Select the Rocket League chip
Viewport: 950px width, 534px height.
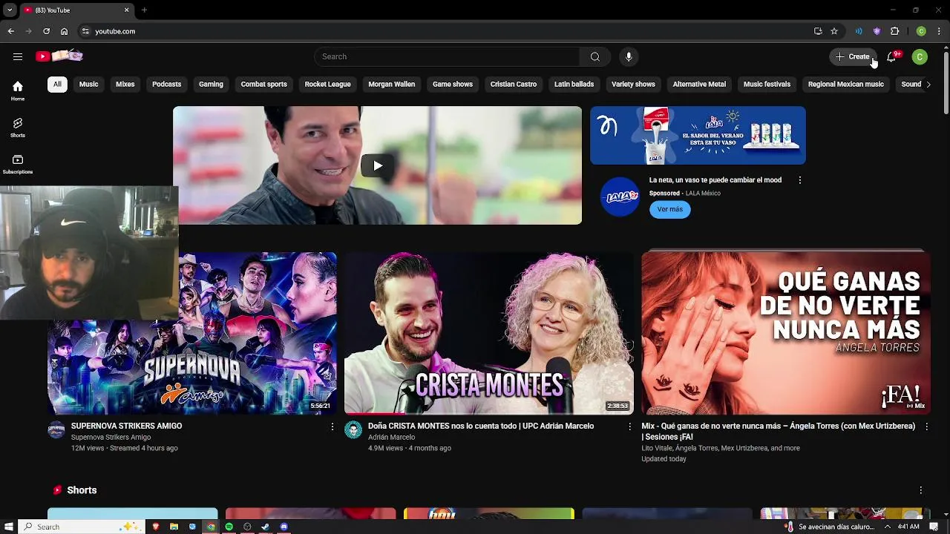327,85
